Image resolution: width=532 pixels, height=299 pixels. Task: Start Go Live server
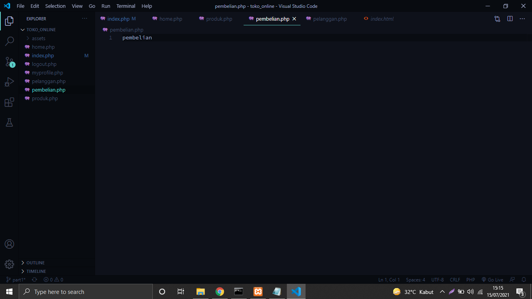[492, 280]
